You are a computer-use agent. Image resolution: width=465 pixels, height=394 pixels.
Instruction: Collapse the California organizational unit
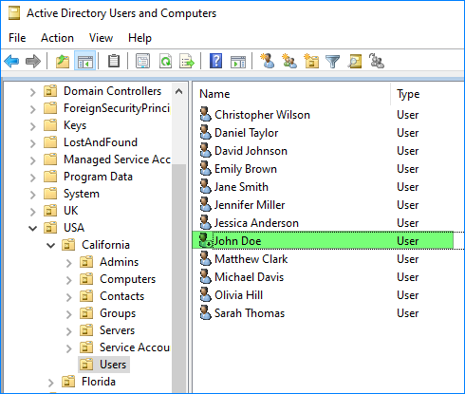point(50,245)
